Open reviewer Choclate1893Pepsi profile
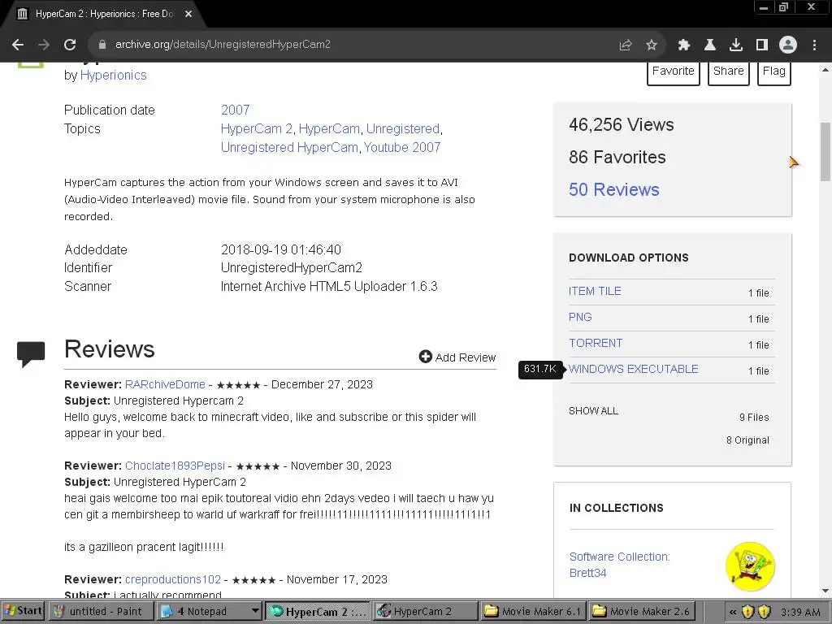 coord(175,466)
